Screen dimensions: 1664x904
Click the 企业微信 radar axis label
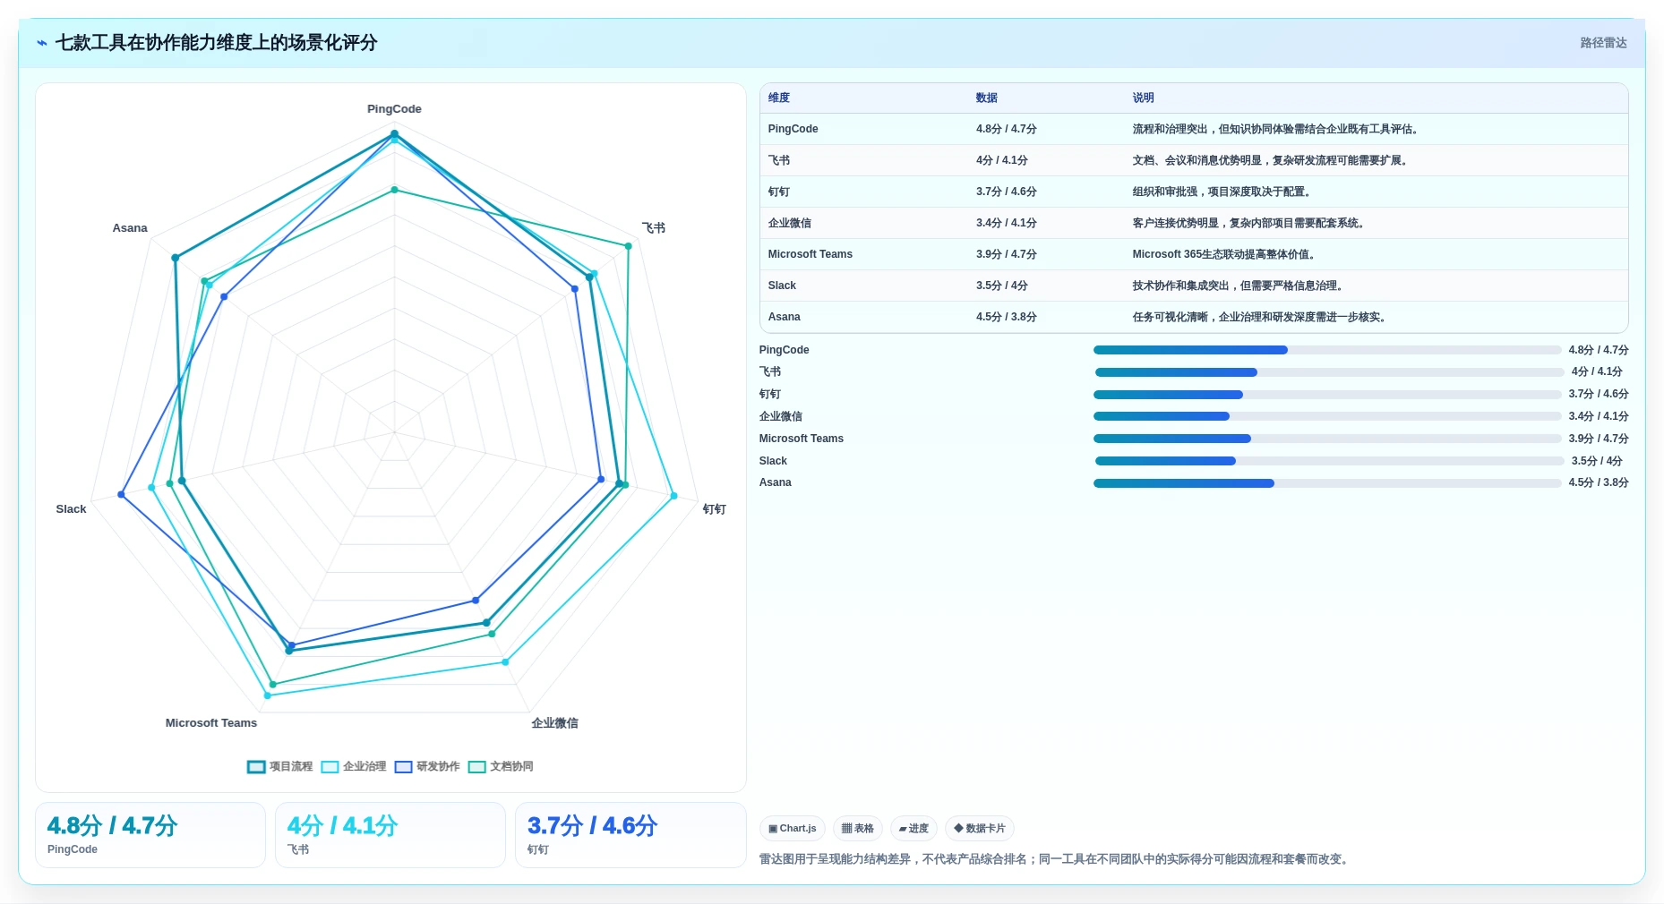(554, 723)
